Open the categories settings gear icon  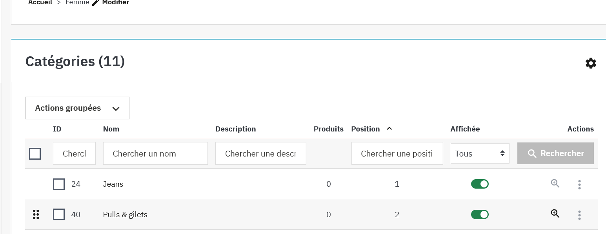591,63
